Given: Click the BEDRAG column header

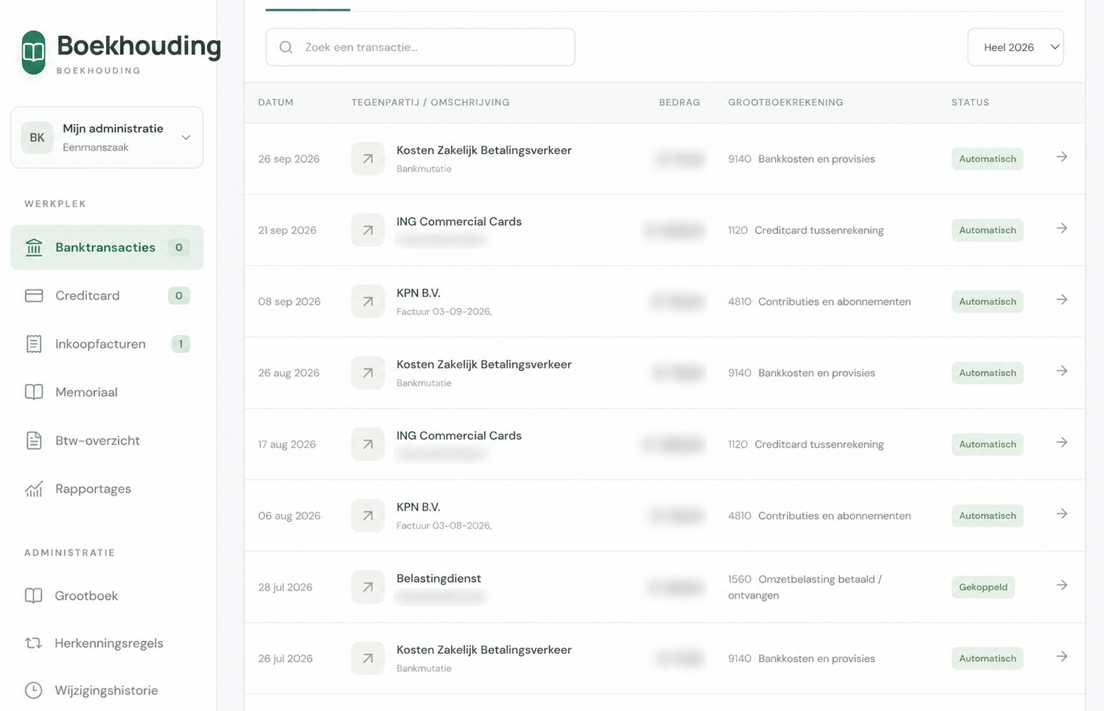Looking at the screenshot, I should (679, 102).
